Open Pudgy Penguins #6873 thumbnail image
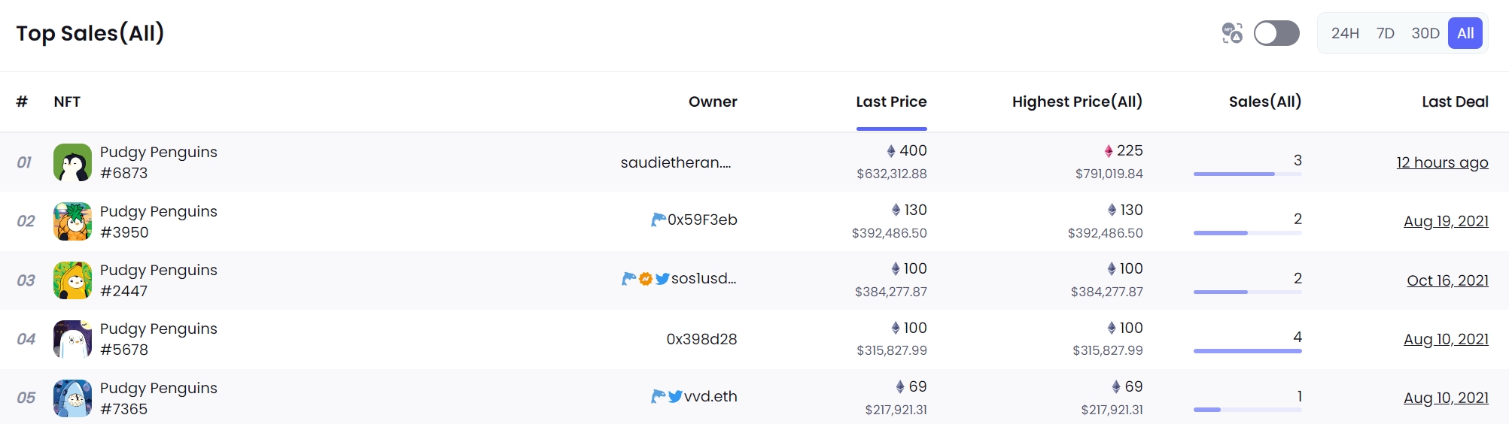The height and width of the screenshot is (424, 1509). point(73,162)
